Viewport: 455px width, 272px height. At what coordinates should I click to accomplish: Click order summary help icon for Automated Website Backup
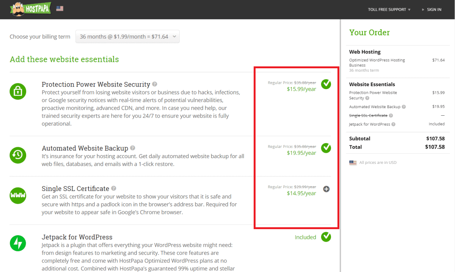pyautogui.click(x=404, y=107)
